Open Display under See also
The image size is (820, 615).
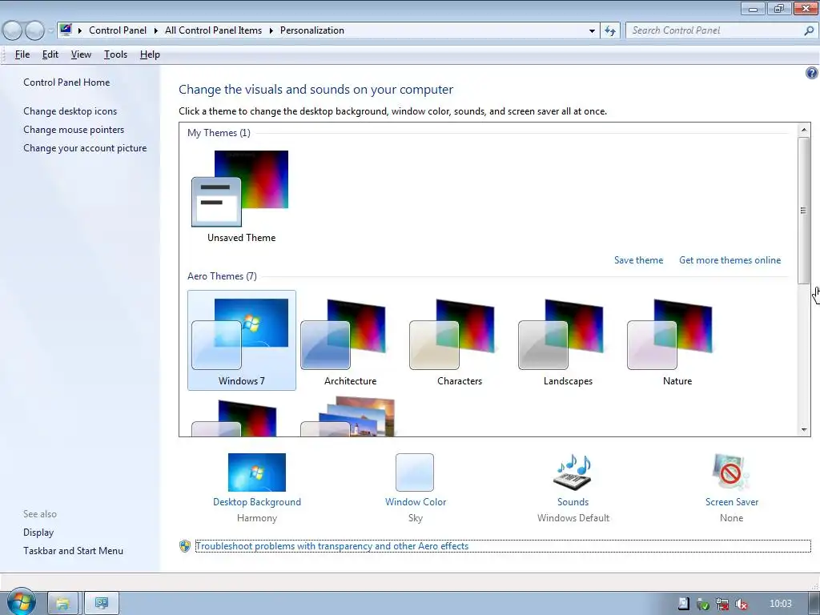(38, 533)
